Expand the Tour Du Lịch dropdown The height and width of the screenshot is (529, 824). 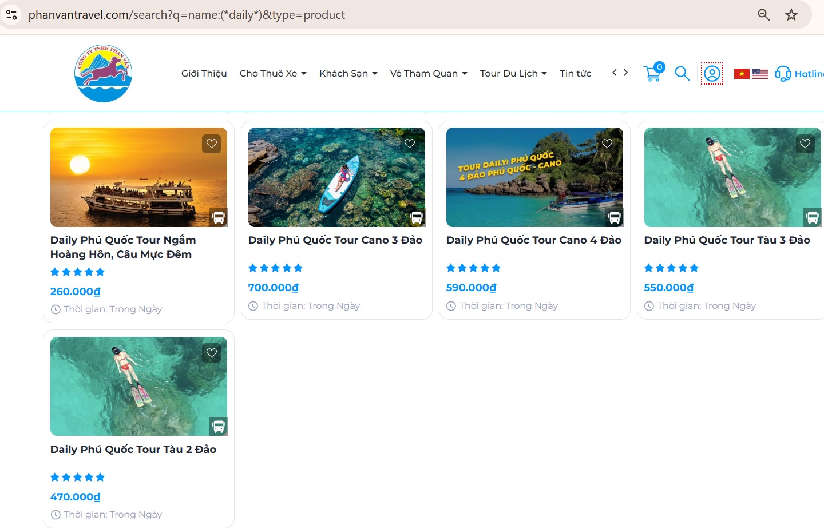pos(513,73)
